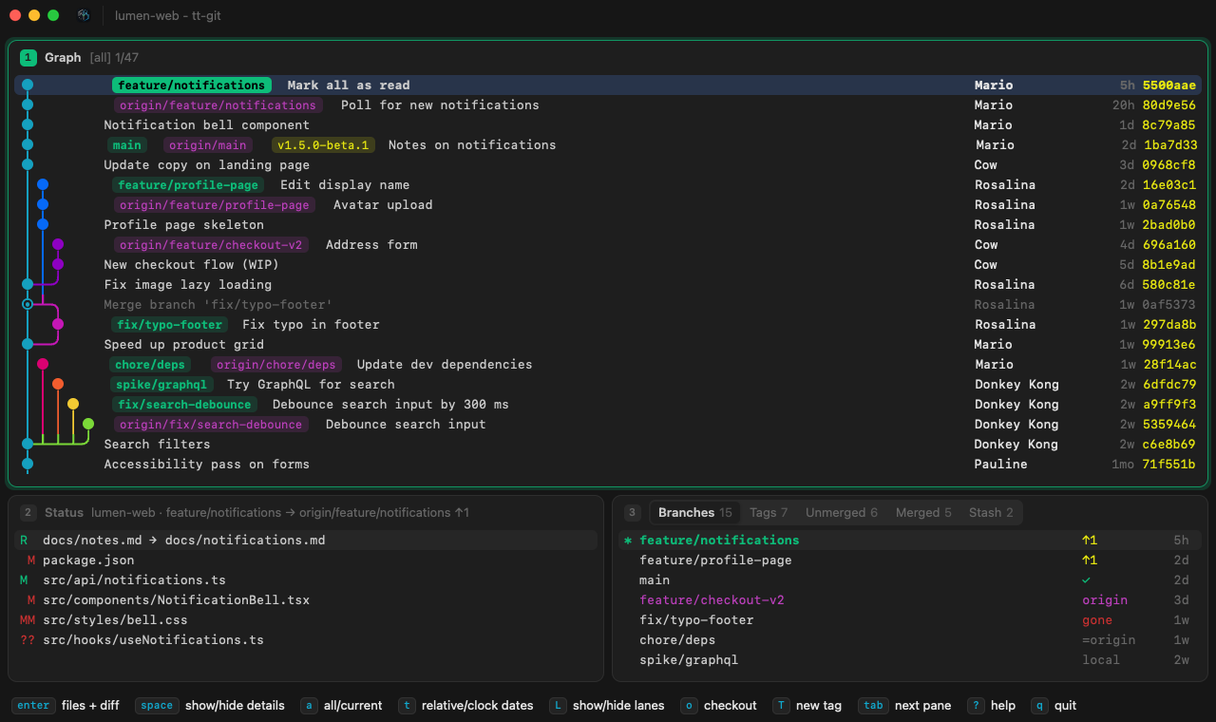The image size is (1216, 722).
Task: Click the pane number 1 badge next to Graph
Action: [x=28, y=58]
